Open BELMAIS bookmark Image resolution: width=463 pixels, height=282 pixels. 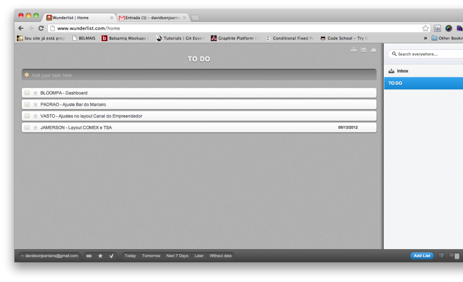[x=84, y=38]
